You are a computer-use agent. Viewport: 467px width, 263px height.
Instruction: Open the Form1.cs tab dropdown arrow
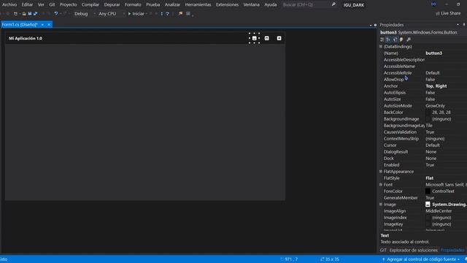click(x=42, y=24)
